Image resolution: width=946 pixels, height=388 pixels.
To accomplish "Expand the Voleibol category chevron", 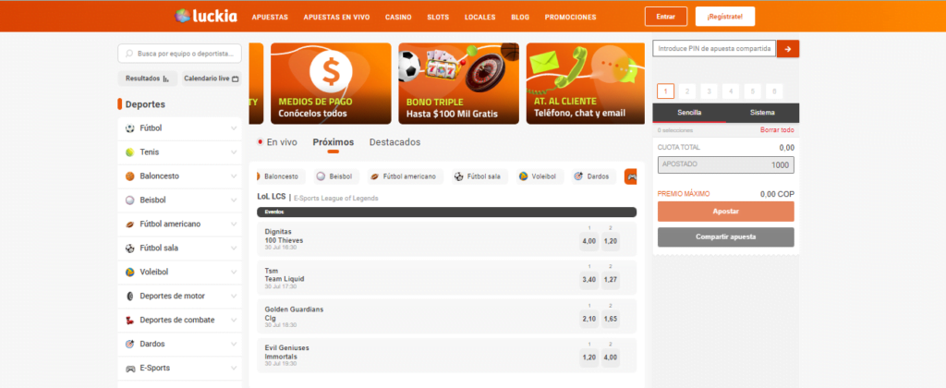I will [x=234, y=273].
